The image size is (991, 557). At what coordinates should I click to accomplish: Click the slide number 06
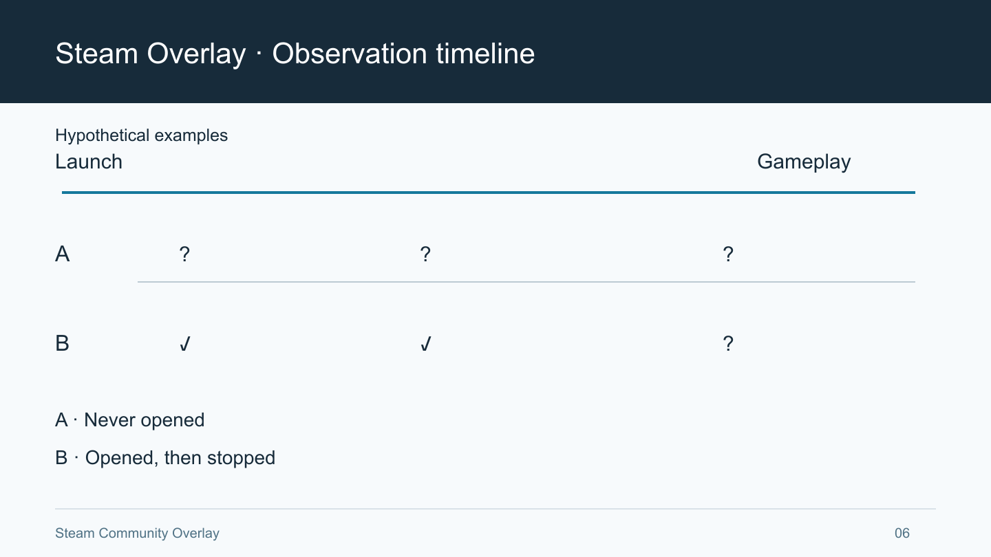pyautogui.click(x=902, y=533)
